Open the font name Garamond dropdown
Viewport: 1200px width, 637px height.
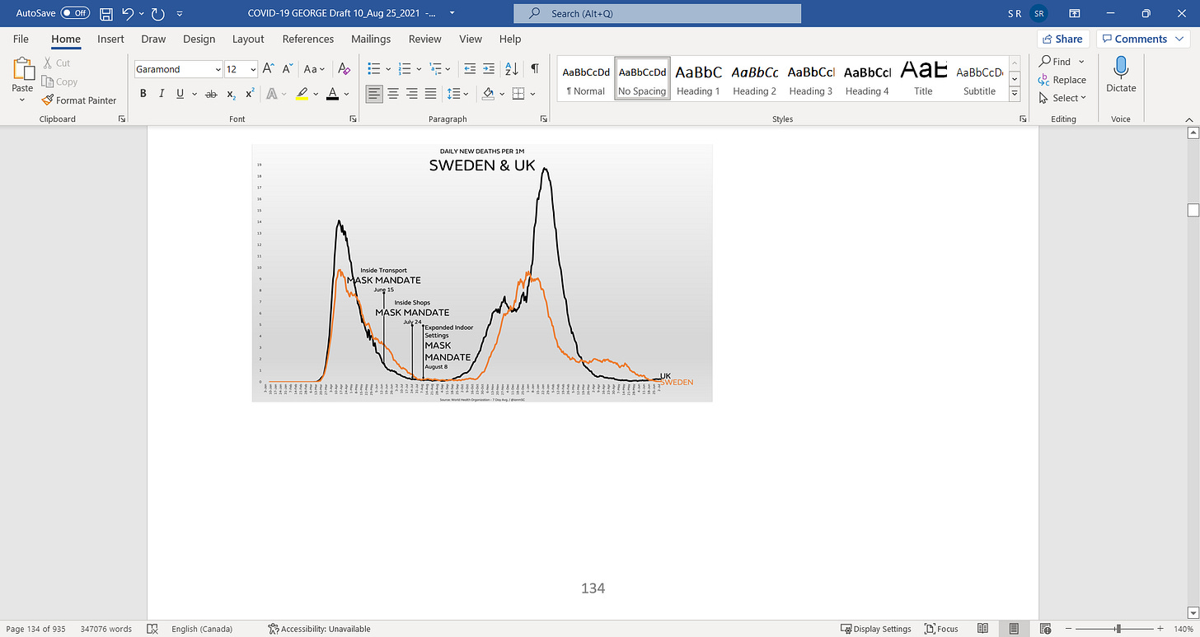click(218, 69)
